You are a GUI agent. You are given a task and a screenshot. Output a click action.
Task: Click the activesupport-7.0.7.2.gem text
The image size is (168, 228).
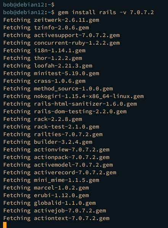pos(77,35)
